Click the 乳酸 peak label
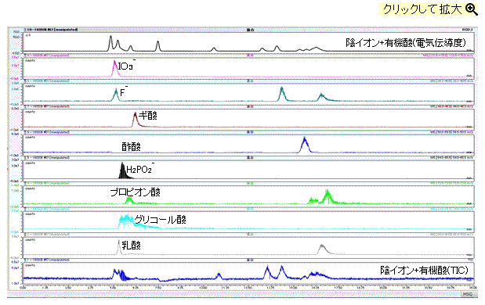The image size is (485, 305). pyautogui.click(x=131, y=246)
